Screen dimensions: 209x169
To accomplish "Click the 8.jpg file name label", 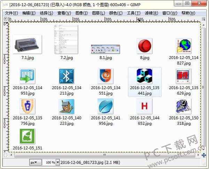I will pyautogui.click(x=145, y=58).
